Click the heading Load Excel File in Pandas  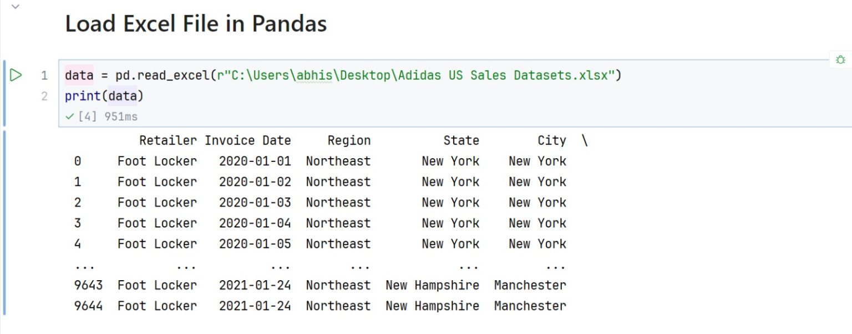point(196,23)
